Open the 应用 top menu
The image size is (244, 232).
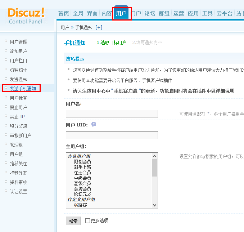click(193, 13)
